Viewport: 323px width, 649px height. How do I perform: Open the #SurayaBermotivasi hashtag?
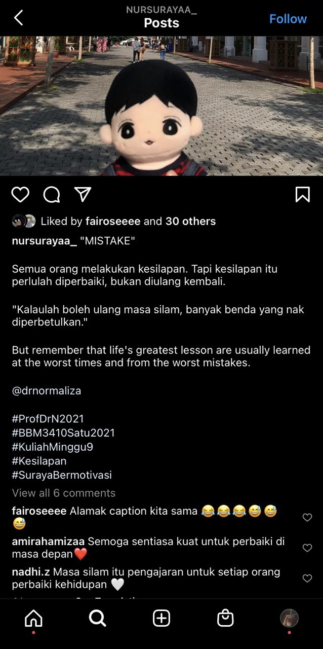click(62, 475)
